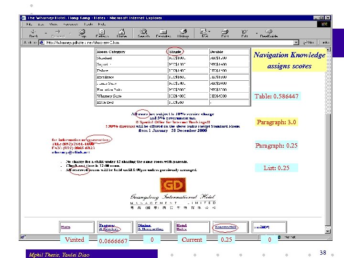Click the Internet zone status bar icon
344x258 pixels.
click(279, 237)
